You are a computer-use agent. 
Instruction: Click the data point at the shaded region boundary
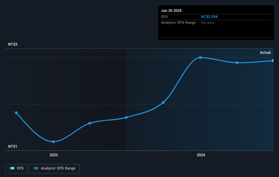[126, 117]
